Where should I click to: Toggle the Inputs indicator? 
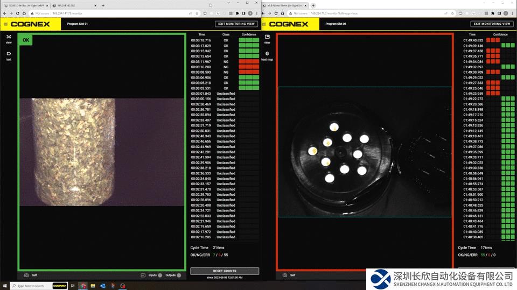160,275
